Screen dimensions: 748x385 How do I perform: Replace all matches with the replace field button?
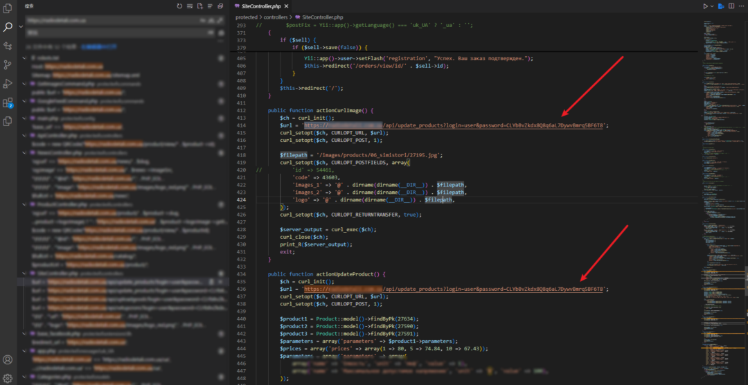pyautogui.click(x=221, y=33)
